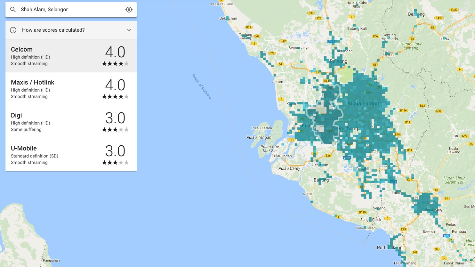This screenshot has width=475, height=267.
Task: Click the search magnifier icon
Action: 13,10
